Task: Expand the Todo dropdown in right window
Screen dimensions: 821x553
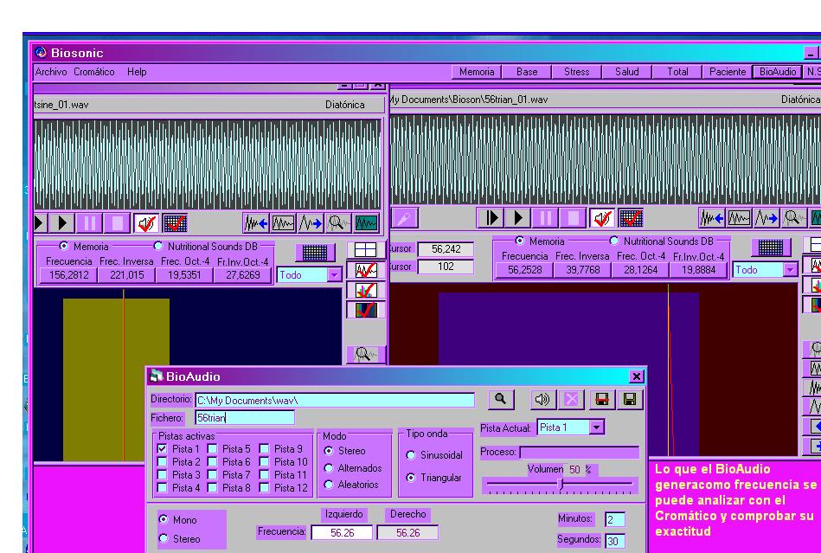Action: pyautogui.click(x=789, y=270)
